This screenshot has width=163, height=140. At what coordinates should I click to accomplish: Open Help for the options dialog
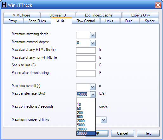click(x=148, y=133)
